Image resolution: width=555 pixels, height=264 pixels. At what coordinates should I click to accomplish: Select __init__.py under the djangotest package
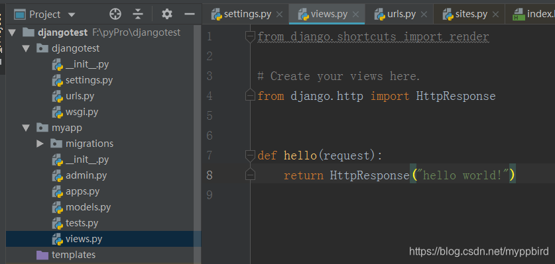coord(87,64)
